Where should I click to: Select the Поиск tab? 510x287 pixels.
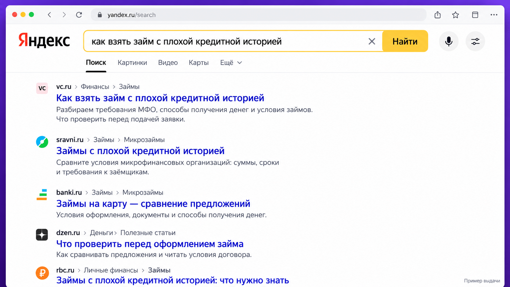96,63
